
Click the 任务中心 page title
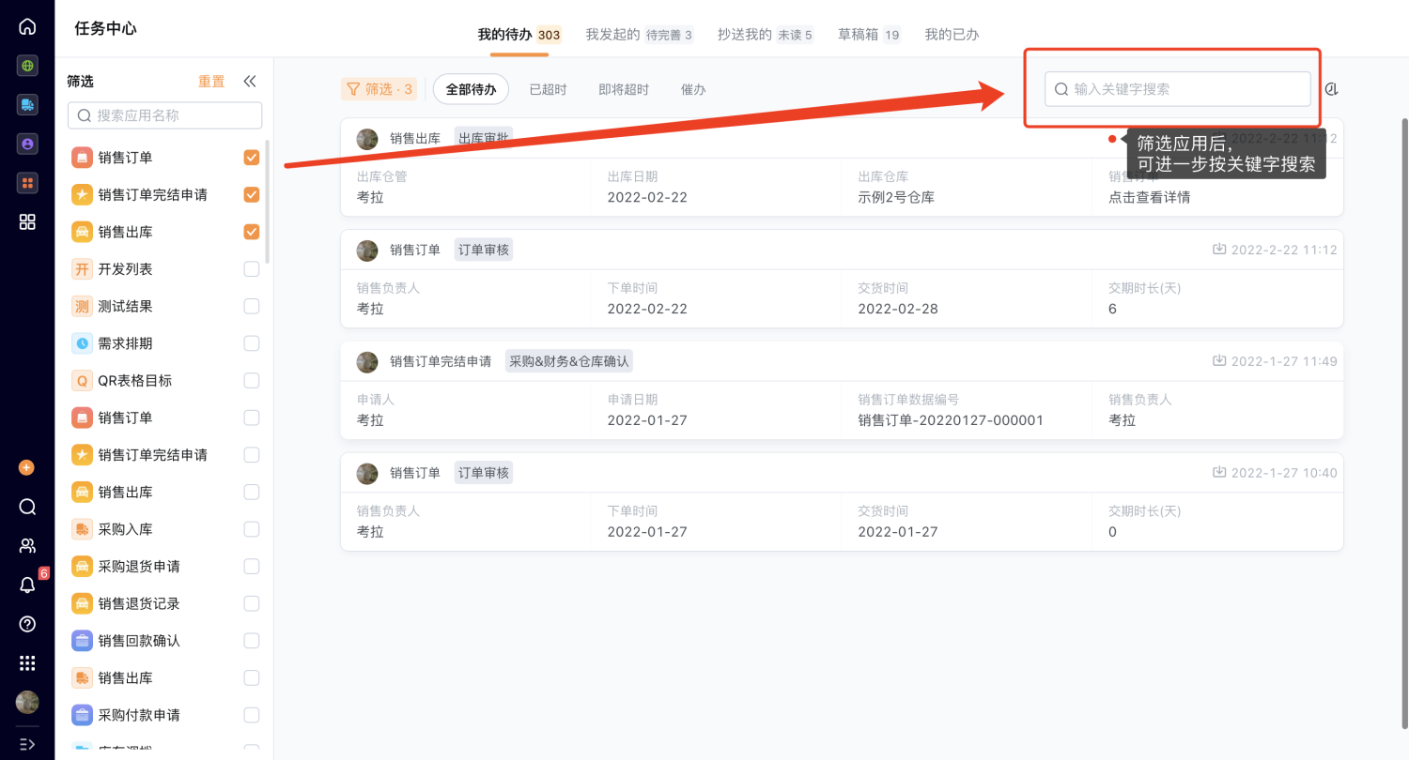click(x=106, y=28)
